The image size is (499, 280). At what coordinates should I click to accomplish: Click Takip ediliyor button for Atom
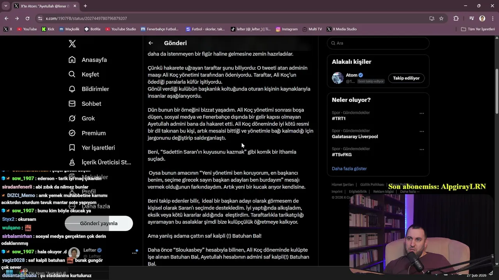tap(406, 78)
